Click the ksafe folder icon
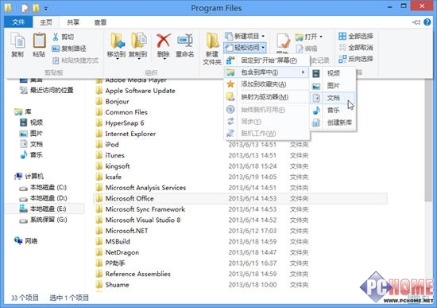Viewport: 437px width, 308px height. pyautogui.click(x=99, y=177)
